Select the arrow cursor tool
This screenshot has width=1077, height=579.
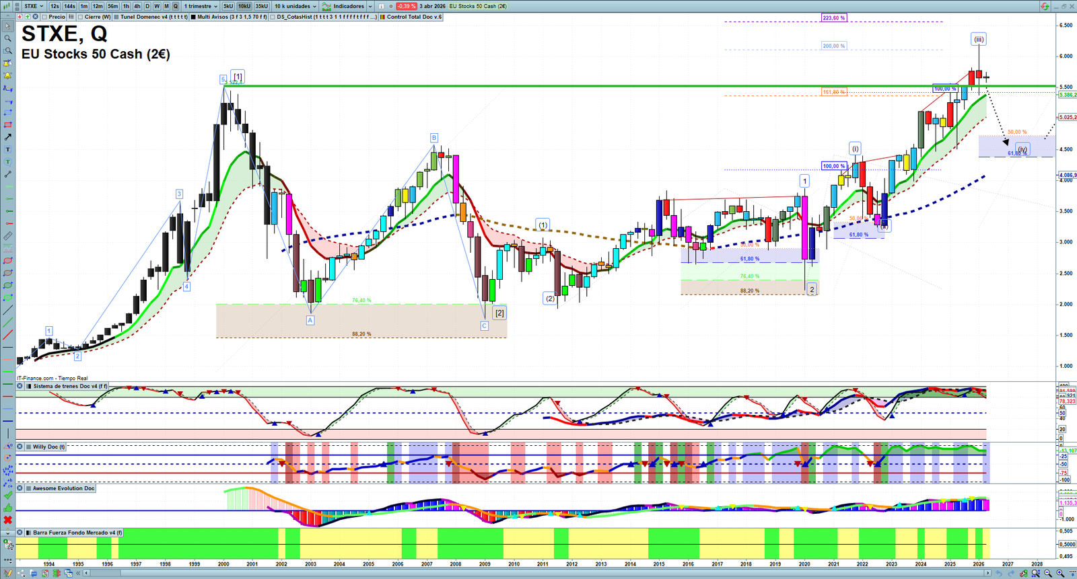(8, 26)
